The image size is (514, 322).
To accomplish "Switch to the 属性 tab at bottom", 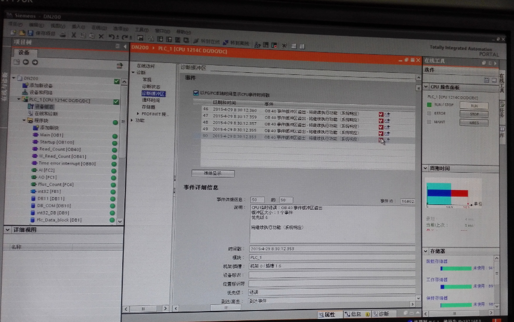I will tap(329, 315).
